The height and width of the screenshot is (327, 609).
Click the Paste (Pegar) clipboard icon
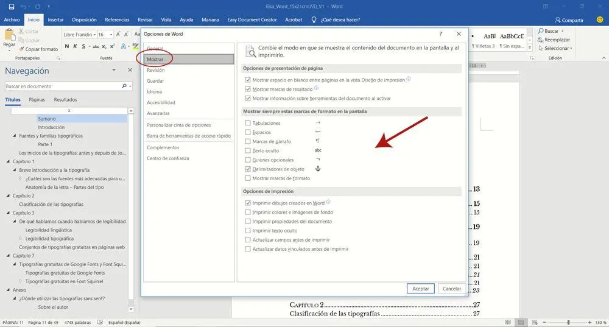9,36
